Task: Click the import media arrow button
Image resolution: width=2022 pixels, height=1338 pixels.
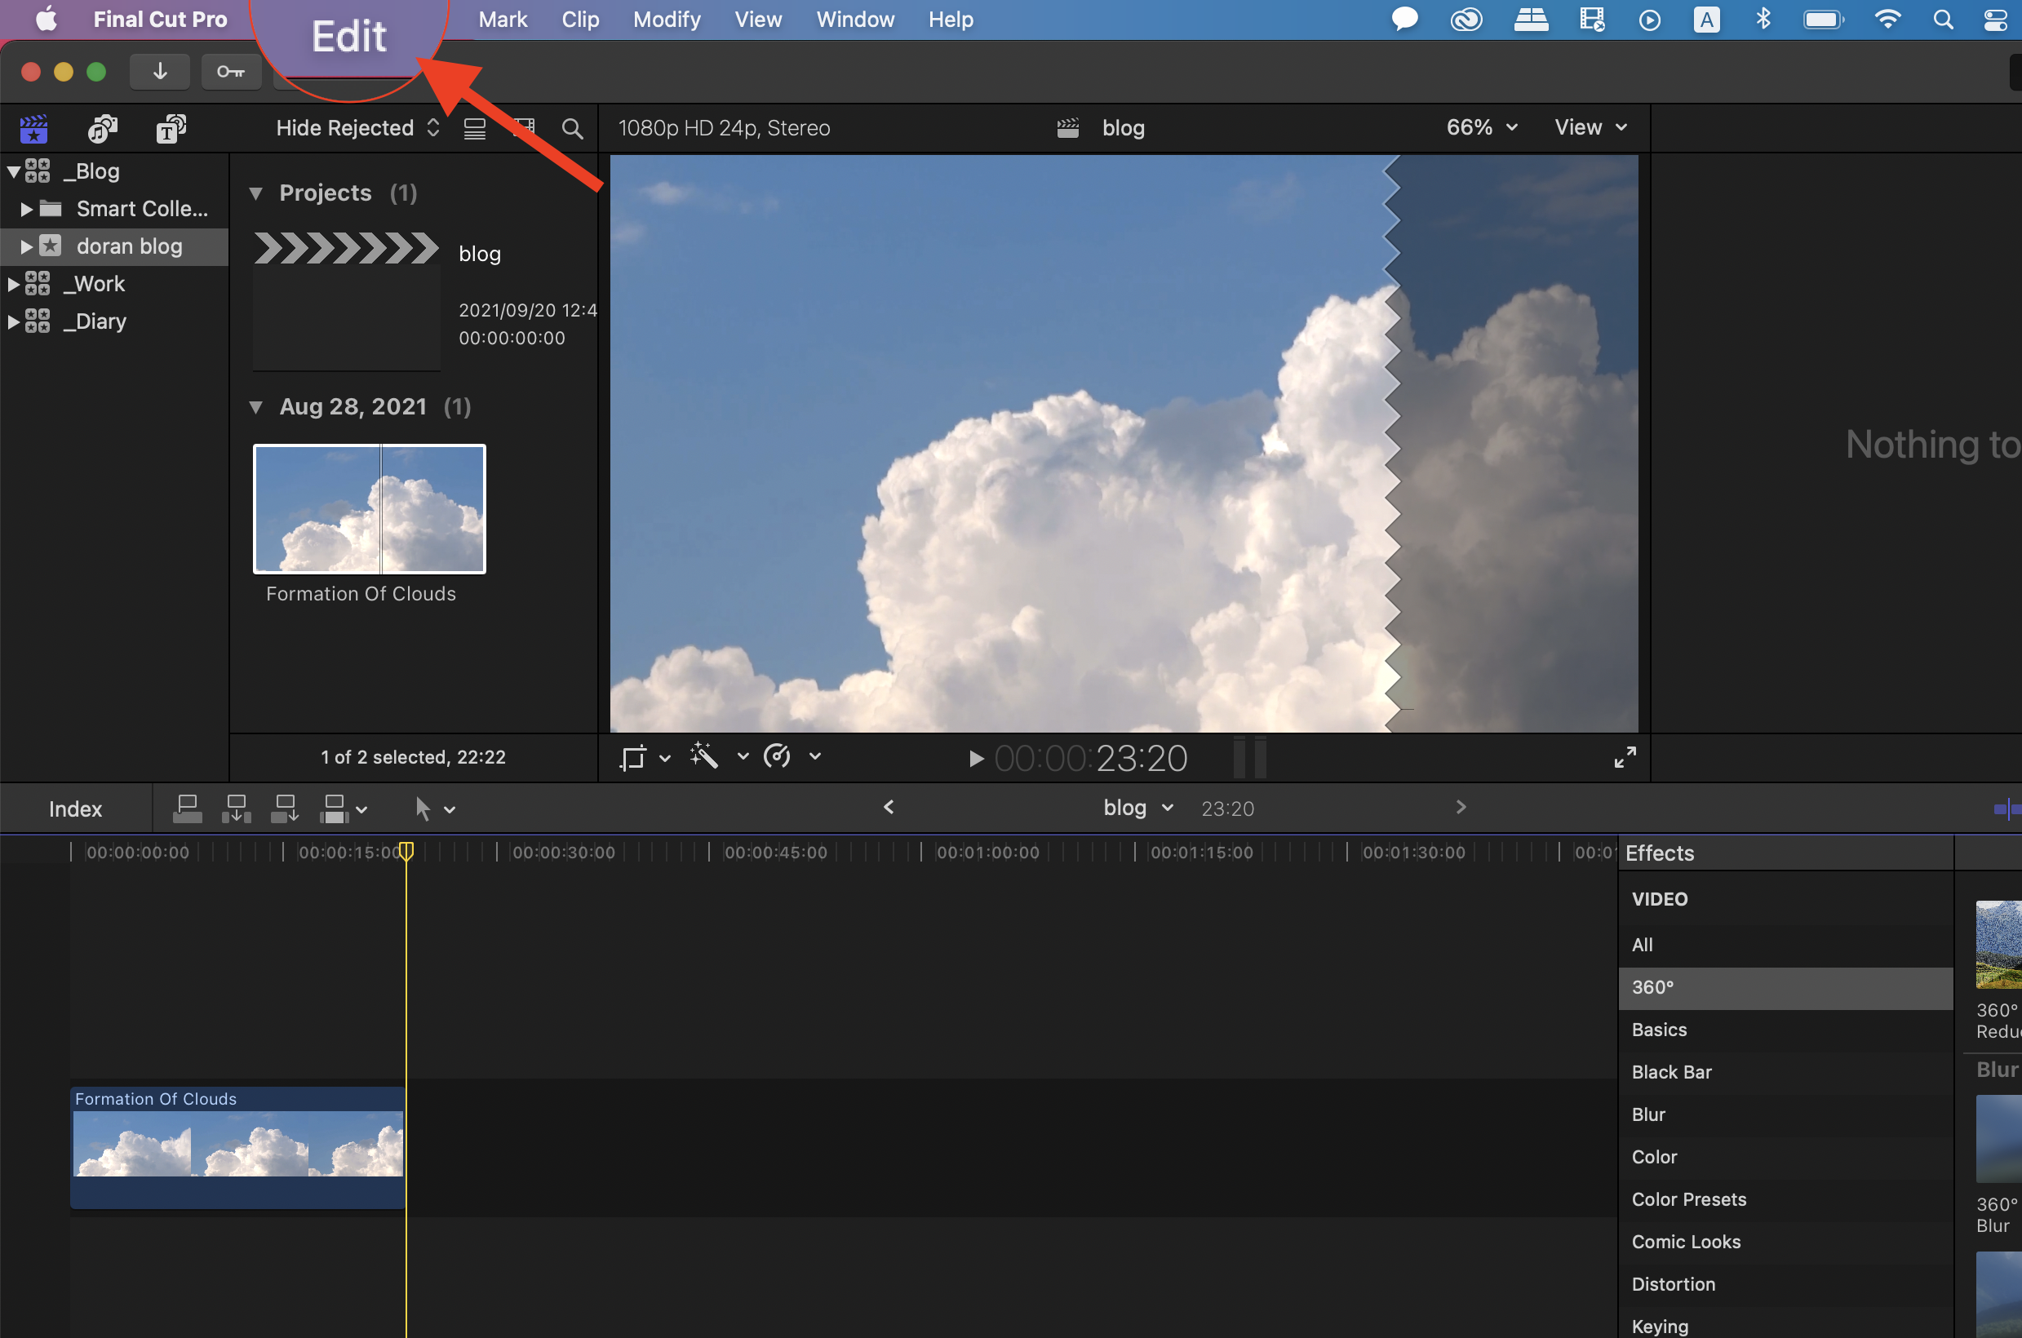Action: tap(160, 72)
